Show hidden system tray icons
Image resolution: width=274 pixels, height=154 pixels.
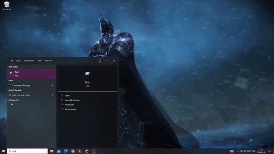click(238, 151)
